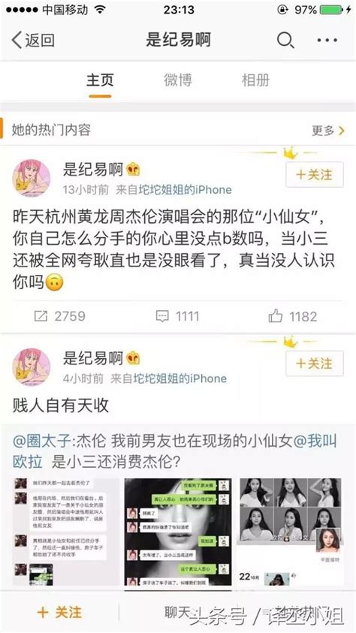The image size is (356, 633).
Task: Follow from second post's +关注 button
Action: [315, 363]
